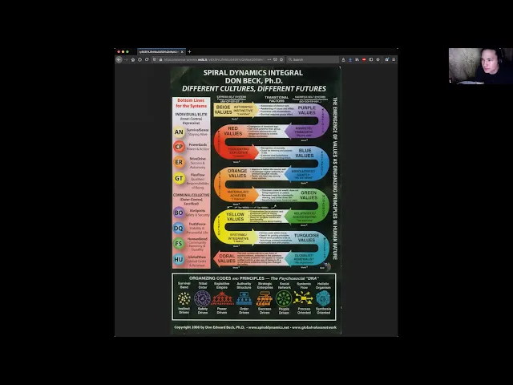
Task: Click the Spiral Dynamics Integral poster image
Action: click(256, 201)
